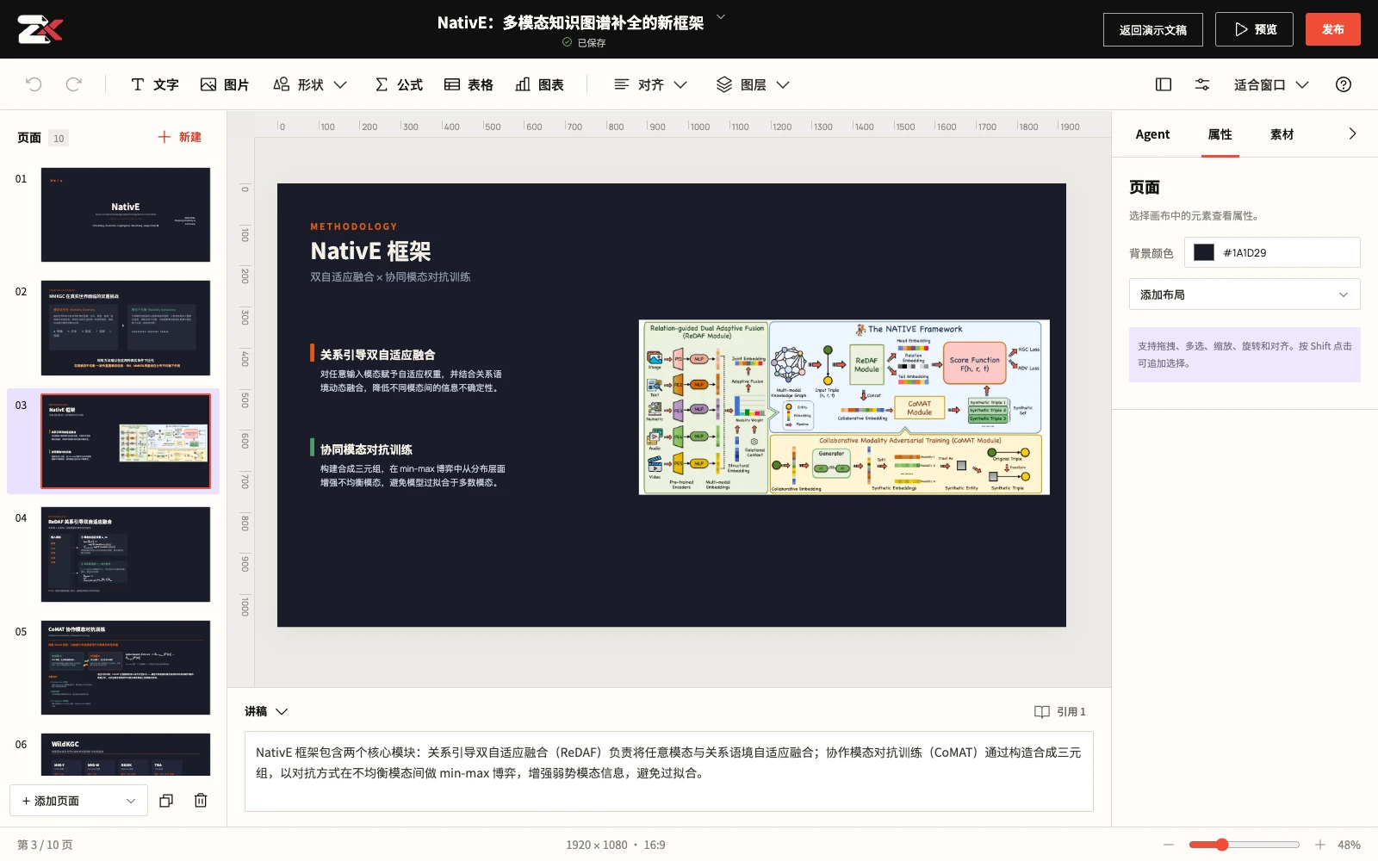Insert a table with 表格 tool
This screenshot has height=861, width=1378.
(469, 84)
